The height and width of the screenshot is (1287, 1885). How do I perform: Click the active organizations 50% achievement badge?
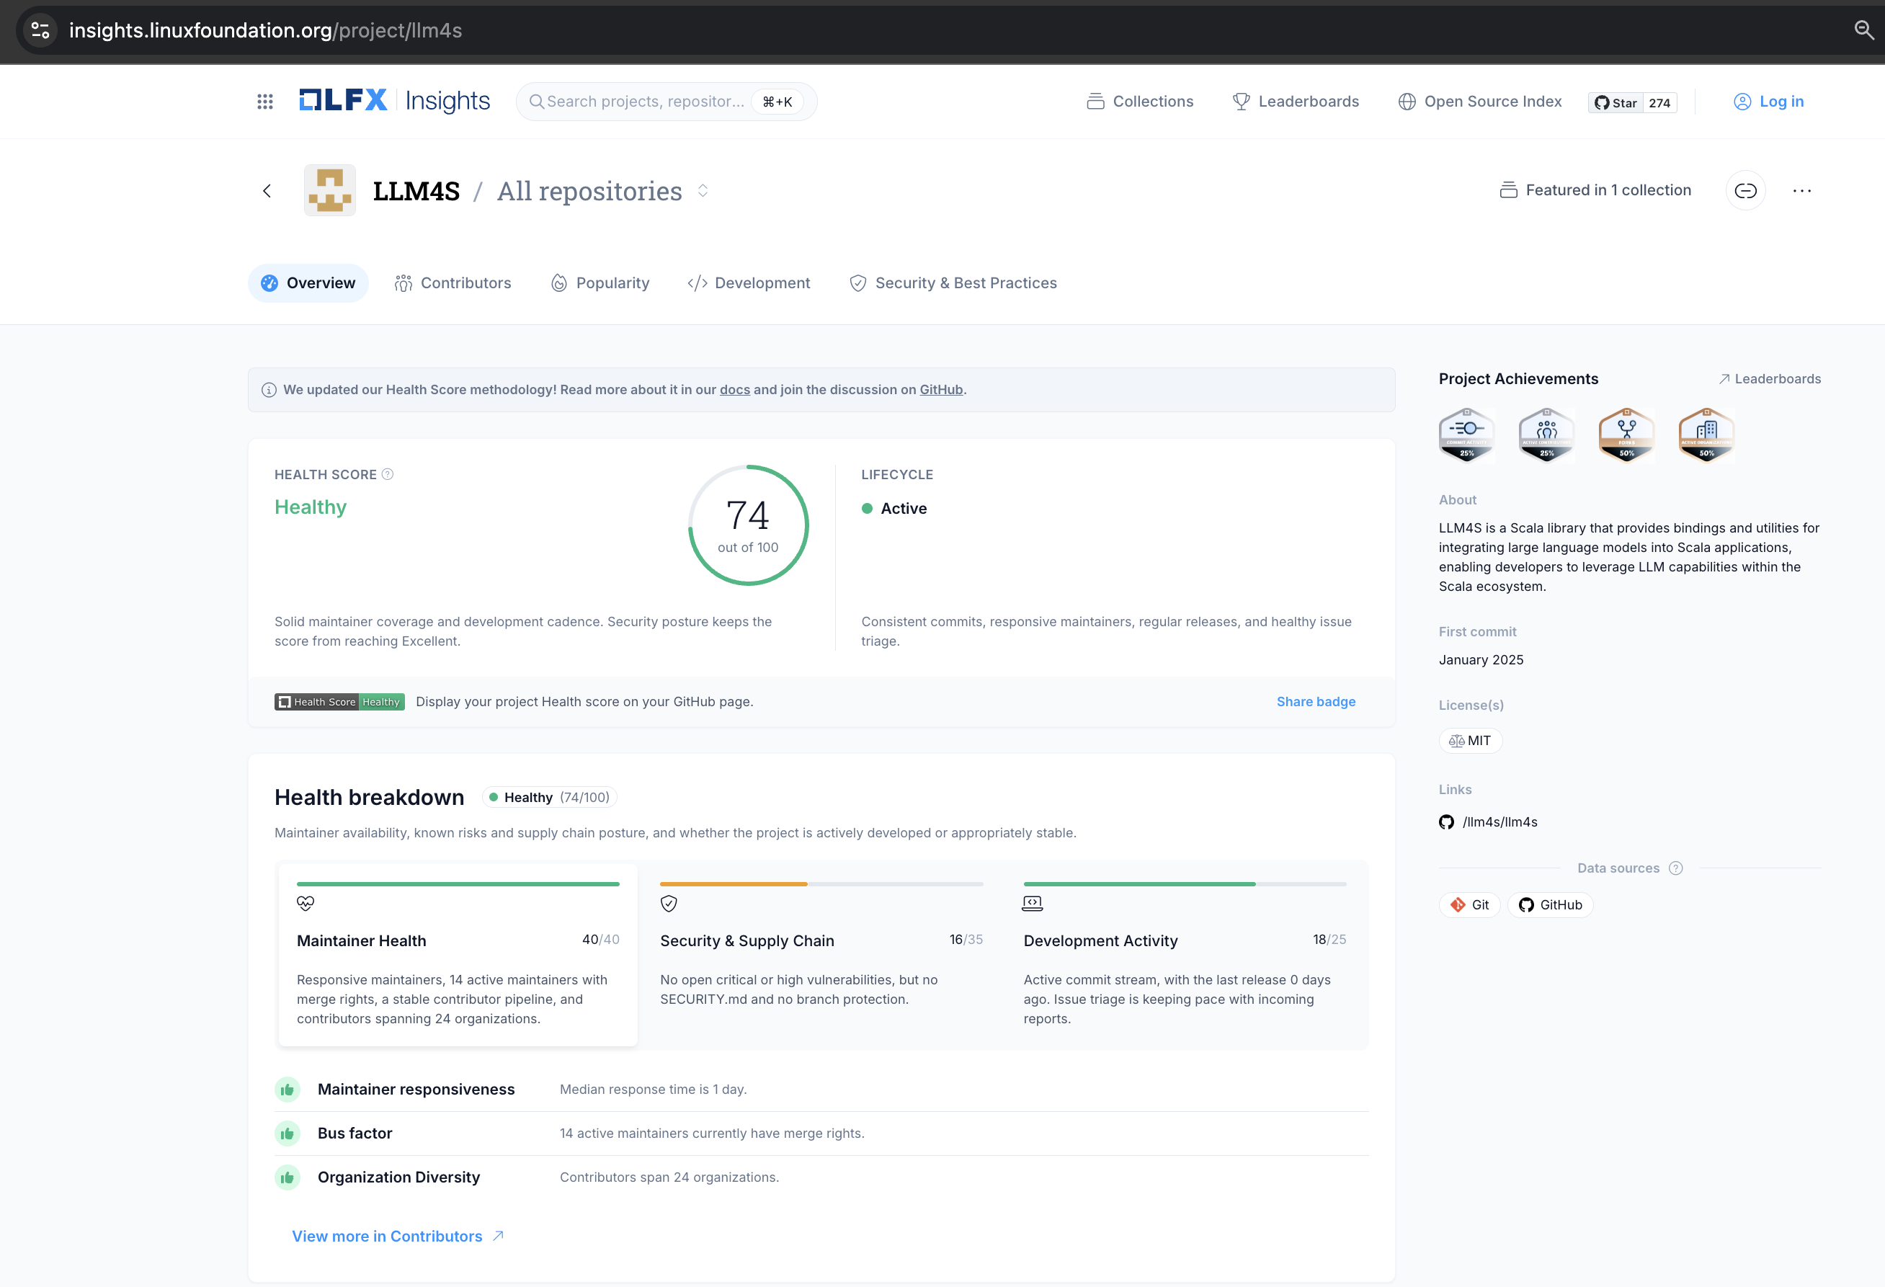coord(1706,435)
